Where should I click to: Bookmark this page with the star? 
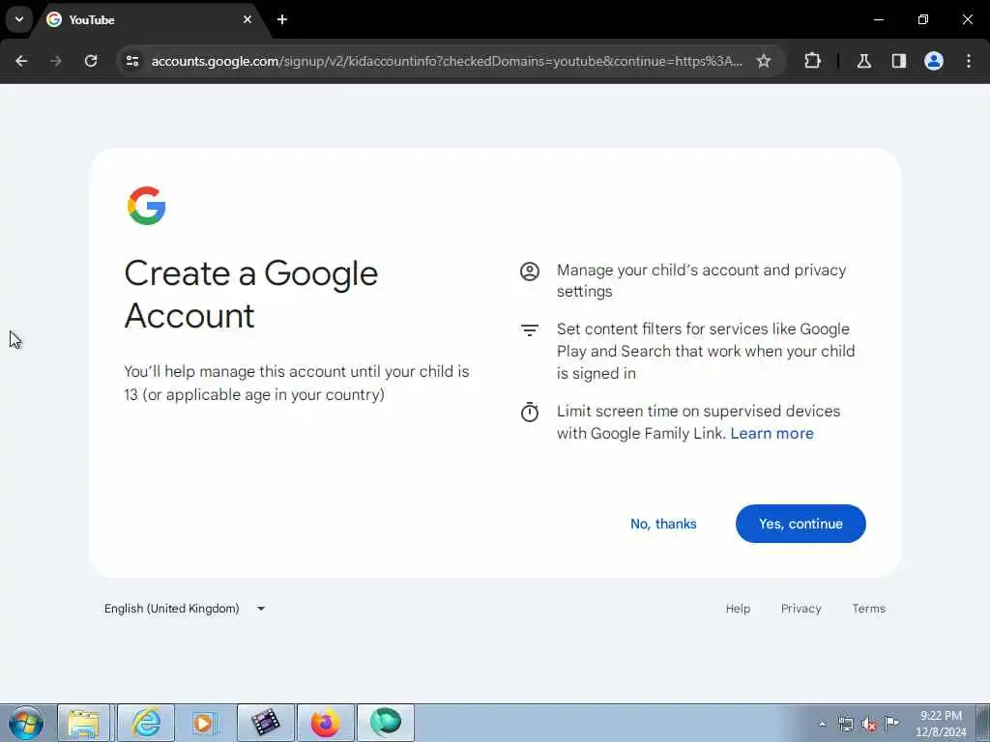click(x=764, y=61)
